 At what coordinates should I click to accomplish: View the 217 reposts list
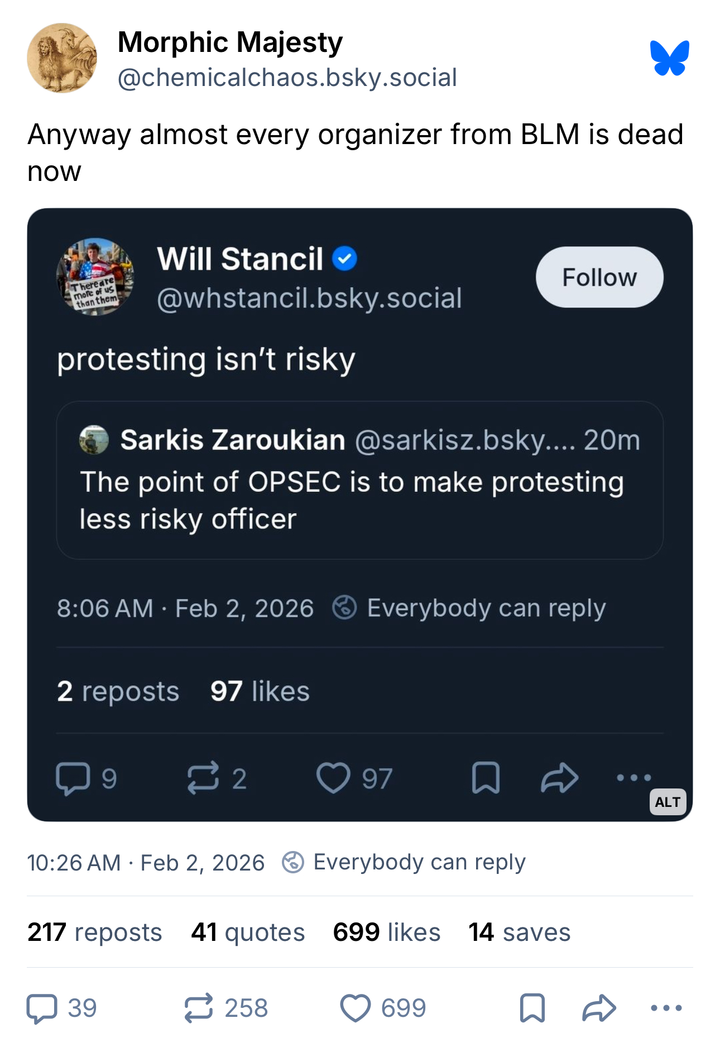[94, 933]
